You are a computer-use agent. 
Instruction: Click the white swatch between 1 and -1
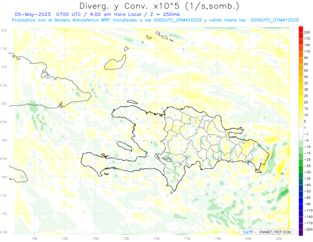point(301,131)
